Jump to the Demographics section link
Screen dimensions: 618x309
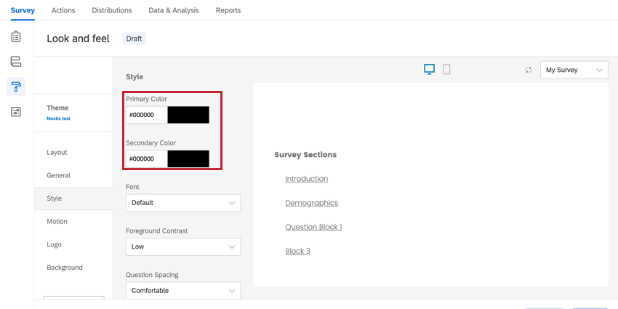coord(311,203)
